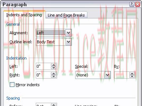Image resolution: width=142 pixels, height=106 pixels.
Task: Decrease Right indentation with down arrow
Action: [54, 76]
